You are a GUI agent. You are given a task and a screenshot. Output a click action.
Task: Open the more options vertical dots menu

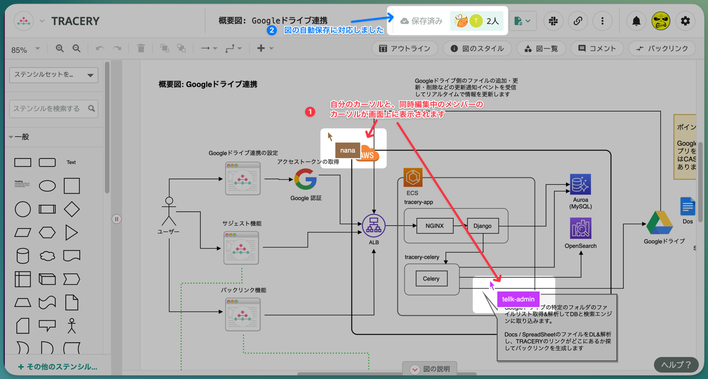coord(602,21)
